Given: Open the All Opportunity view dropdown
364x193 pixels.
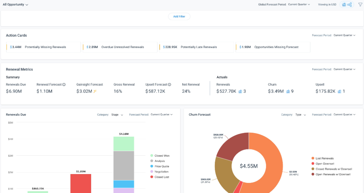Looking at the screenshot, I should pos(15,5).
